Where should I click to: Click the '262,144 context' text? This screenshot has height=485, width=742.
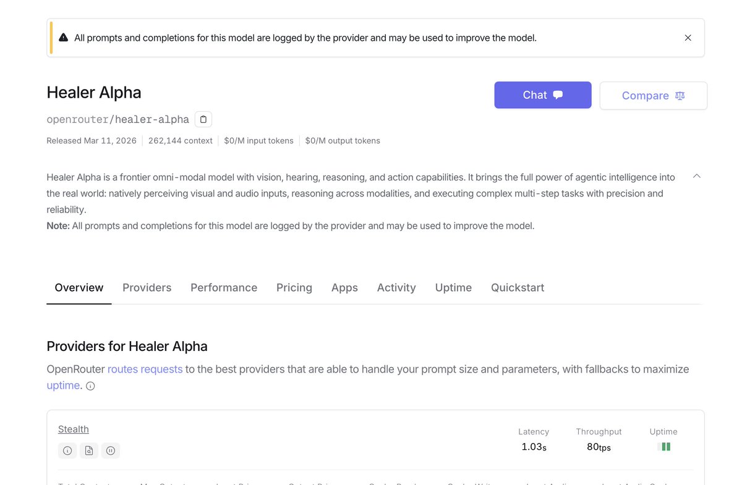pyautogui.click(x=181, y=141)
